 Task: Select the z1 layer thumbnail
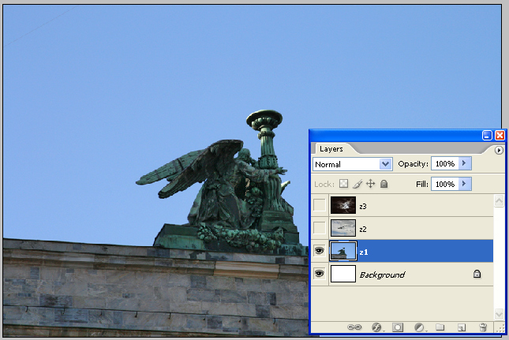tap(343, 251)
